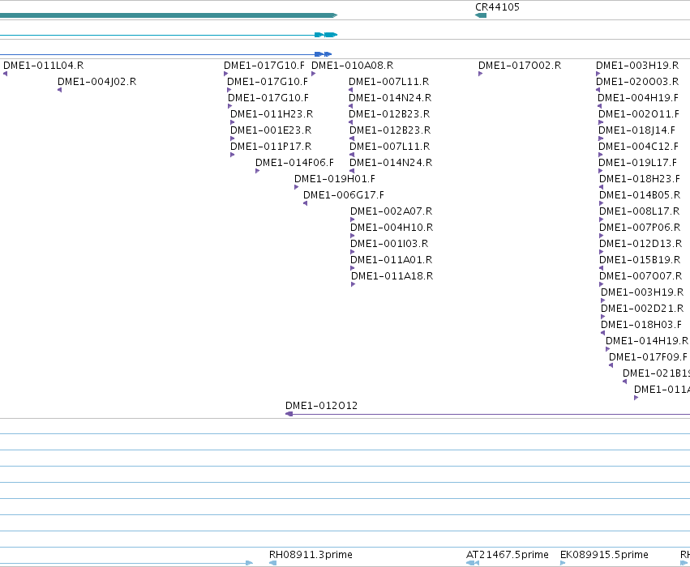
Task: Click the DME1-004H19.F label
Action: pyautogui.click(x=638, y=98)
